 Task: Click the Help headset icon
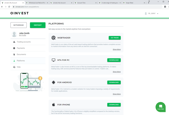click(14, 67)
